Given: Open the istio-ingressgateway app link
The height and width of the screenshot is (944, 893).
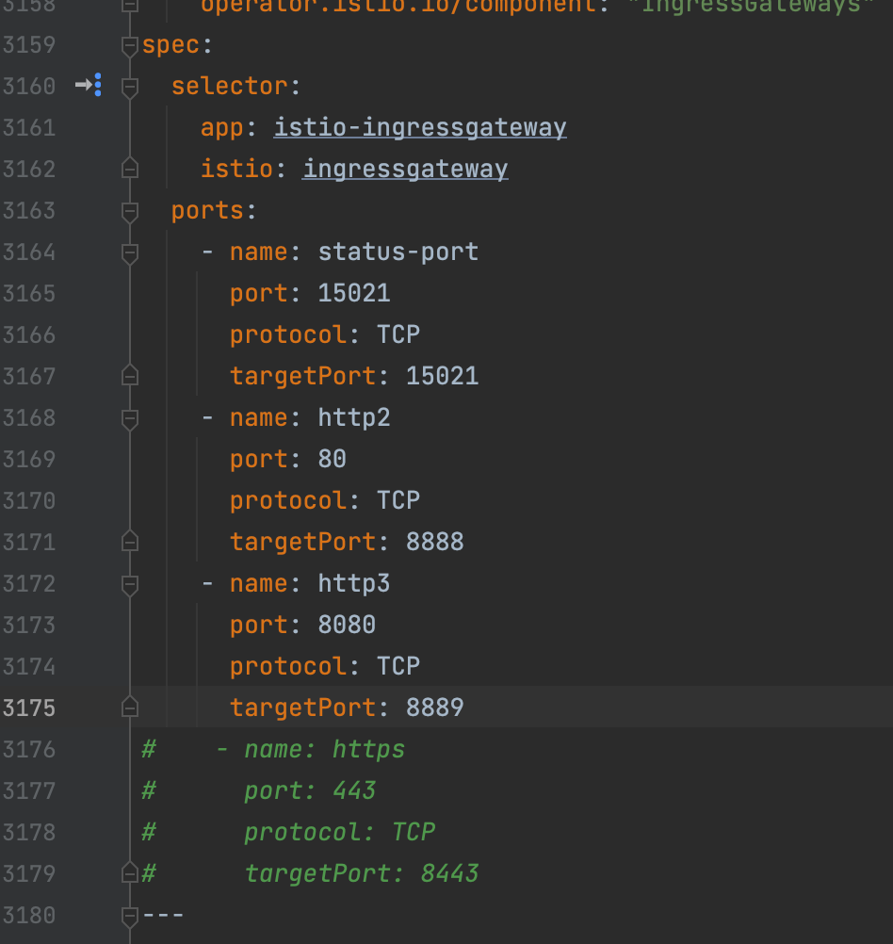Looking at the screenshot, I should (x=420, y=127).
